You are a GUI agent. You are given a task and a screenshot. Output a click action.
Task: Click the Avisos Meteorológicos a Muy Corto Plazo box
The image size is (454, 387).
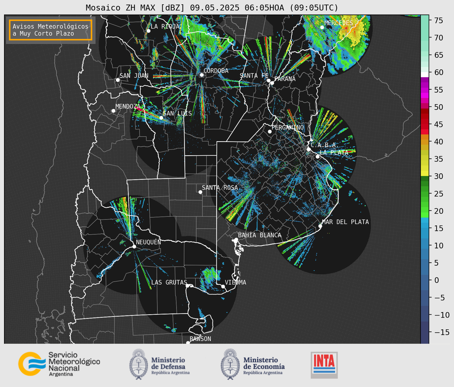point(51,30)
